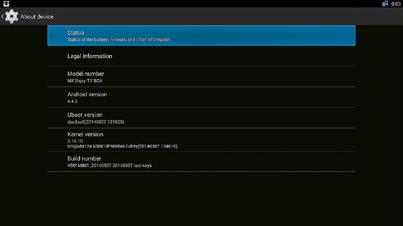
Task: Go back using the arrow beside gear
Action: pos(2,16)
